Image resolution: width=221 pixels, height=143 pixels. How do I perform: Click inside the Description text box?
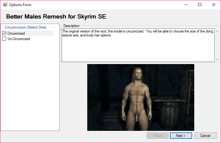pos(138,45)
